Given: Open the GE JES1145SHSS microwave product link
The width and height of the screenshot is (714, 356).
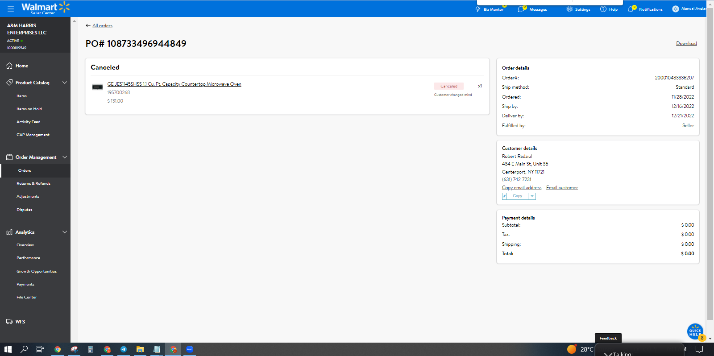Looking at the screenshot, I should 174,84.
